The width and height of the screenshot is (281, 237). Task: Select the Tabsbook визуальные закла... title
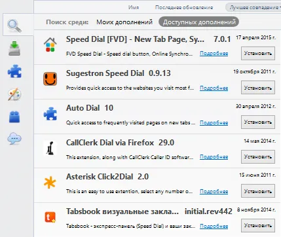pyautogui.click(x=122, y=211)
